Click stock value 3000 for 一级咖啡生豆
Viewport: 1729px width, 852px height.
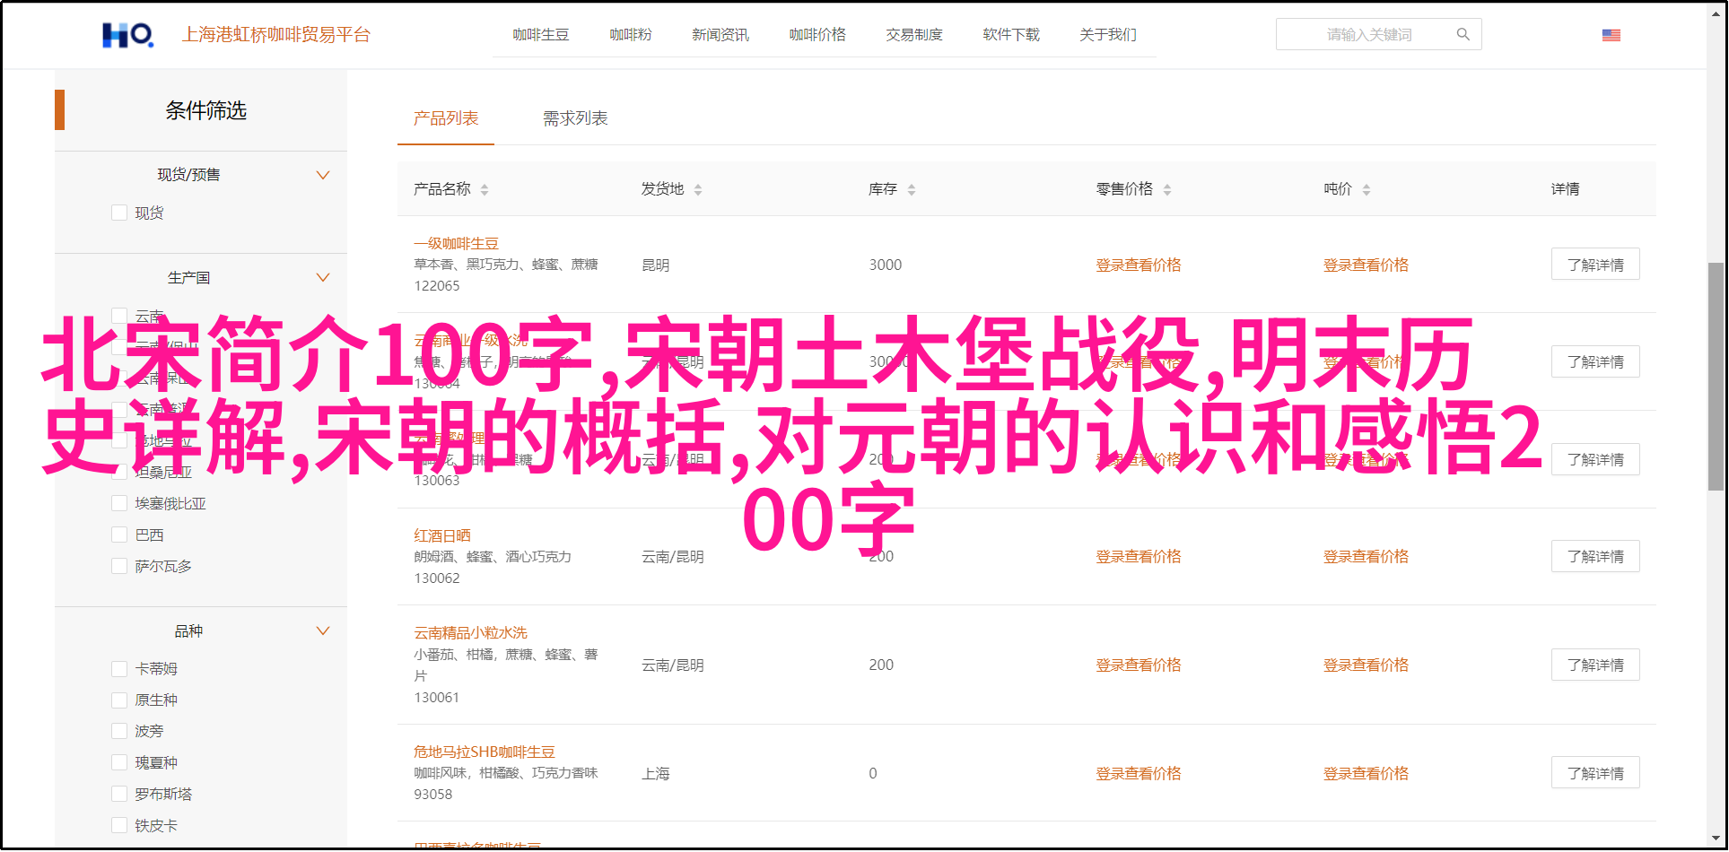click(x=885, y=265)
